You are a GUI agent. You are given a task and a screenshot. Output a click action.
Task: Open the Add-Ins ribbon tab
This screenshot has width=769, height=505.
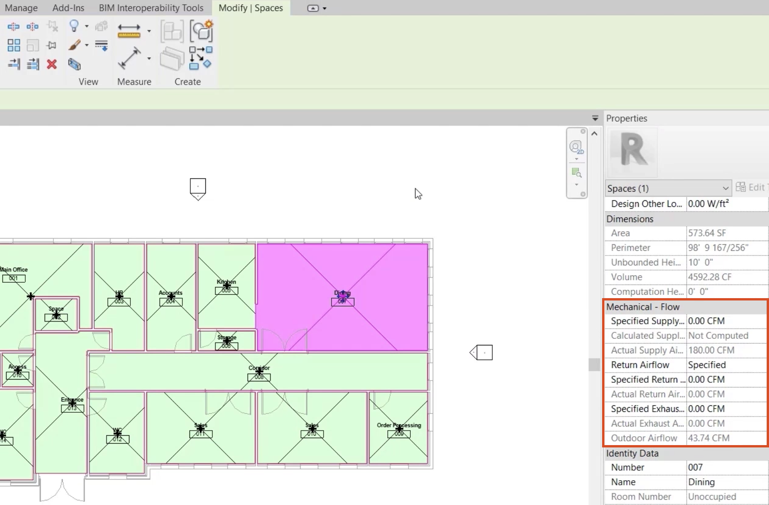68,8
